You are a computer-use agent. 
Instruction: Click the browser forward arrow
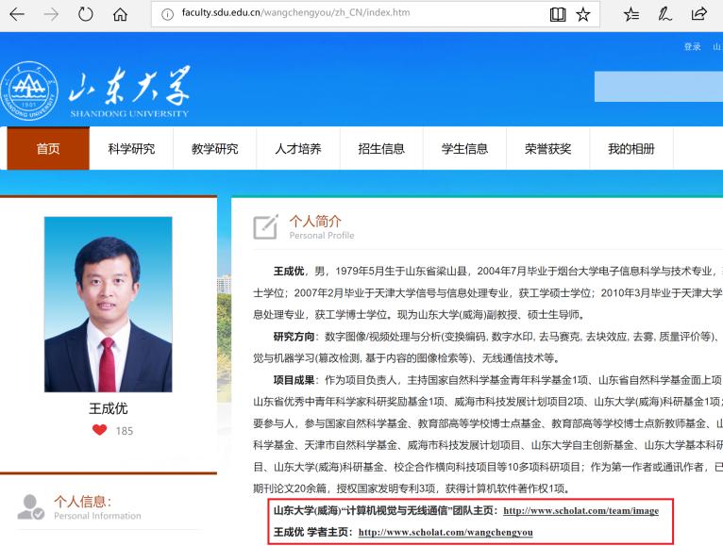point(51,14)
